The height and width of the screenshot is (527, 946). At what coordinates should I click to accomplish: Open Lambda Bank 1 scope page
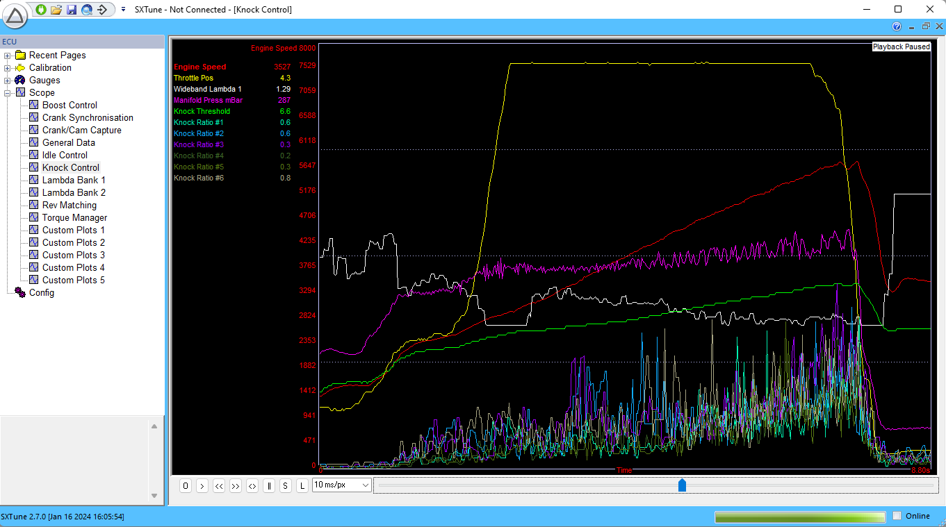click(74, 181)
